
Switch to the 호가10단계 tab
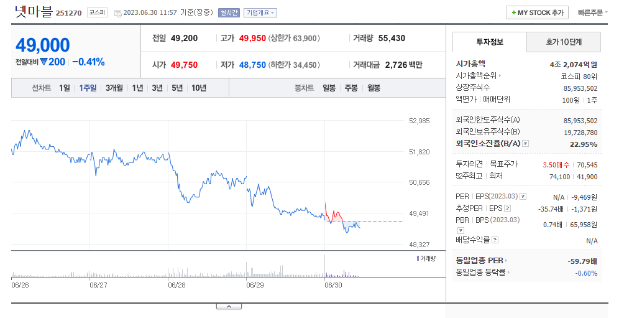[564, 42]
